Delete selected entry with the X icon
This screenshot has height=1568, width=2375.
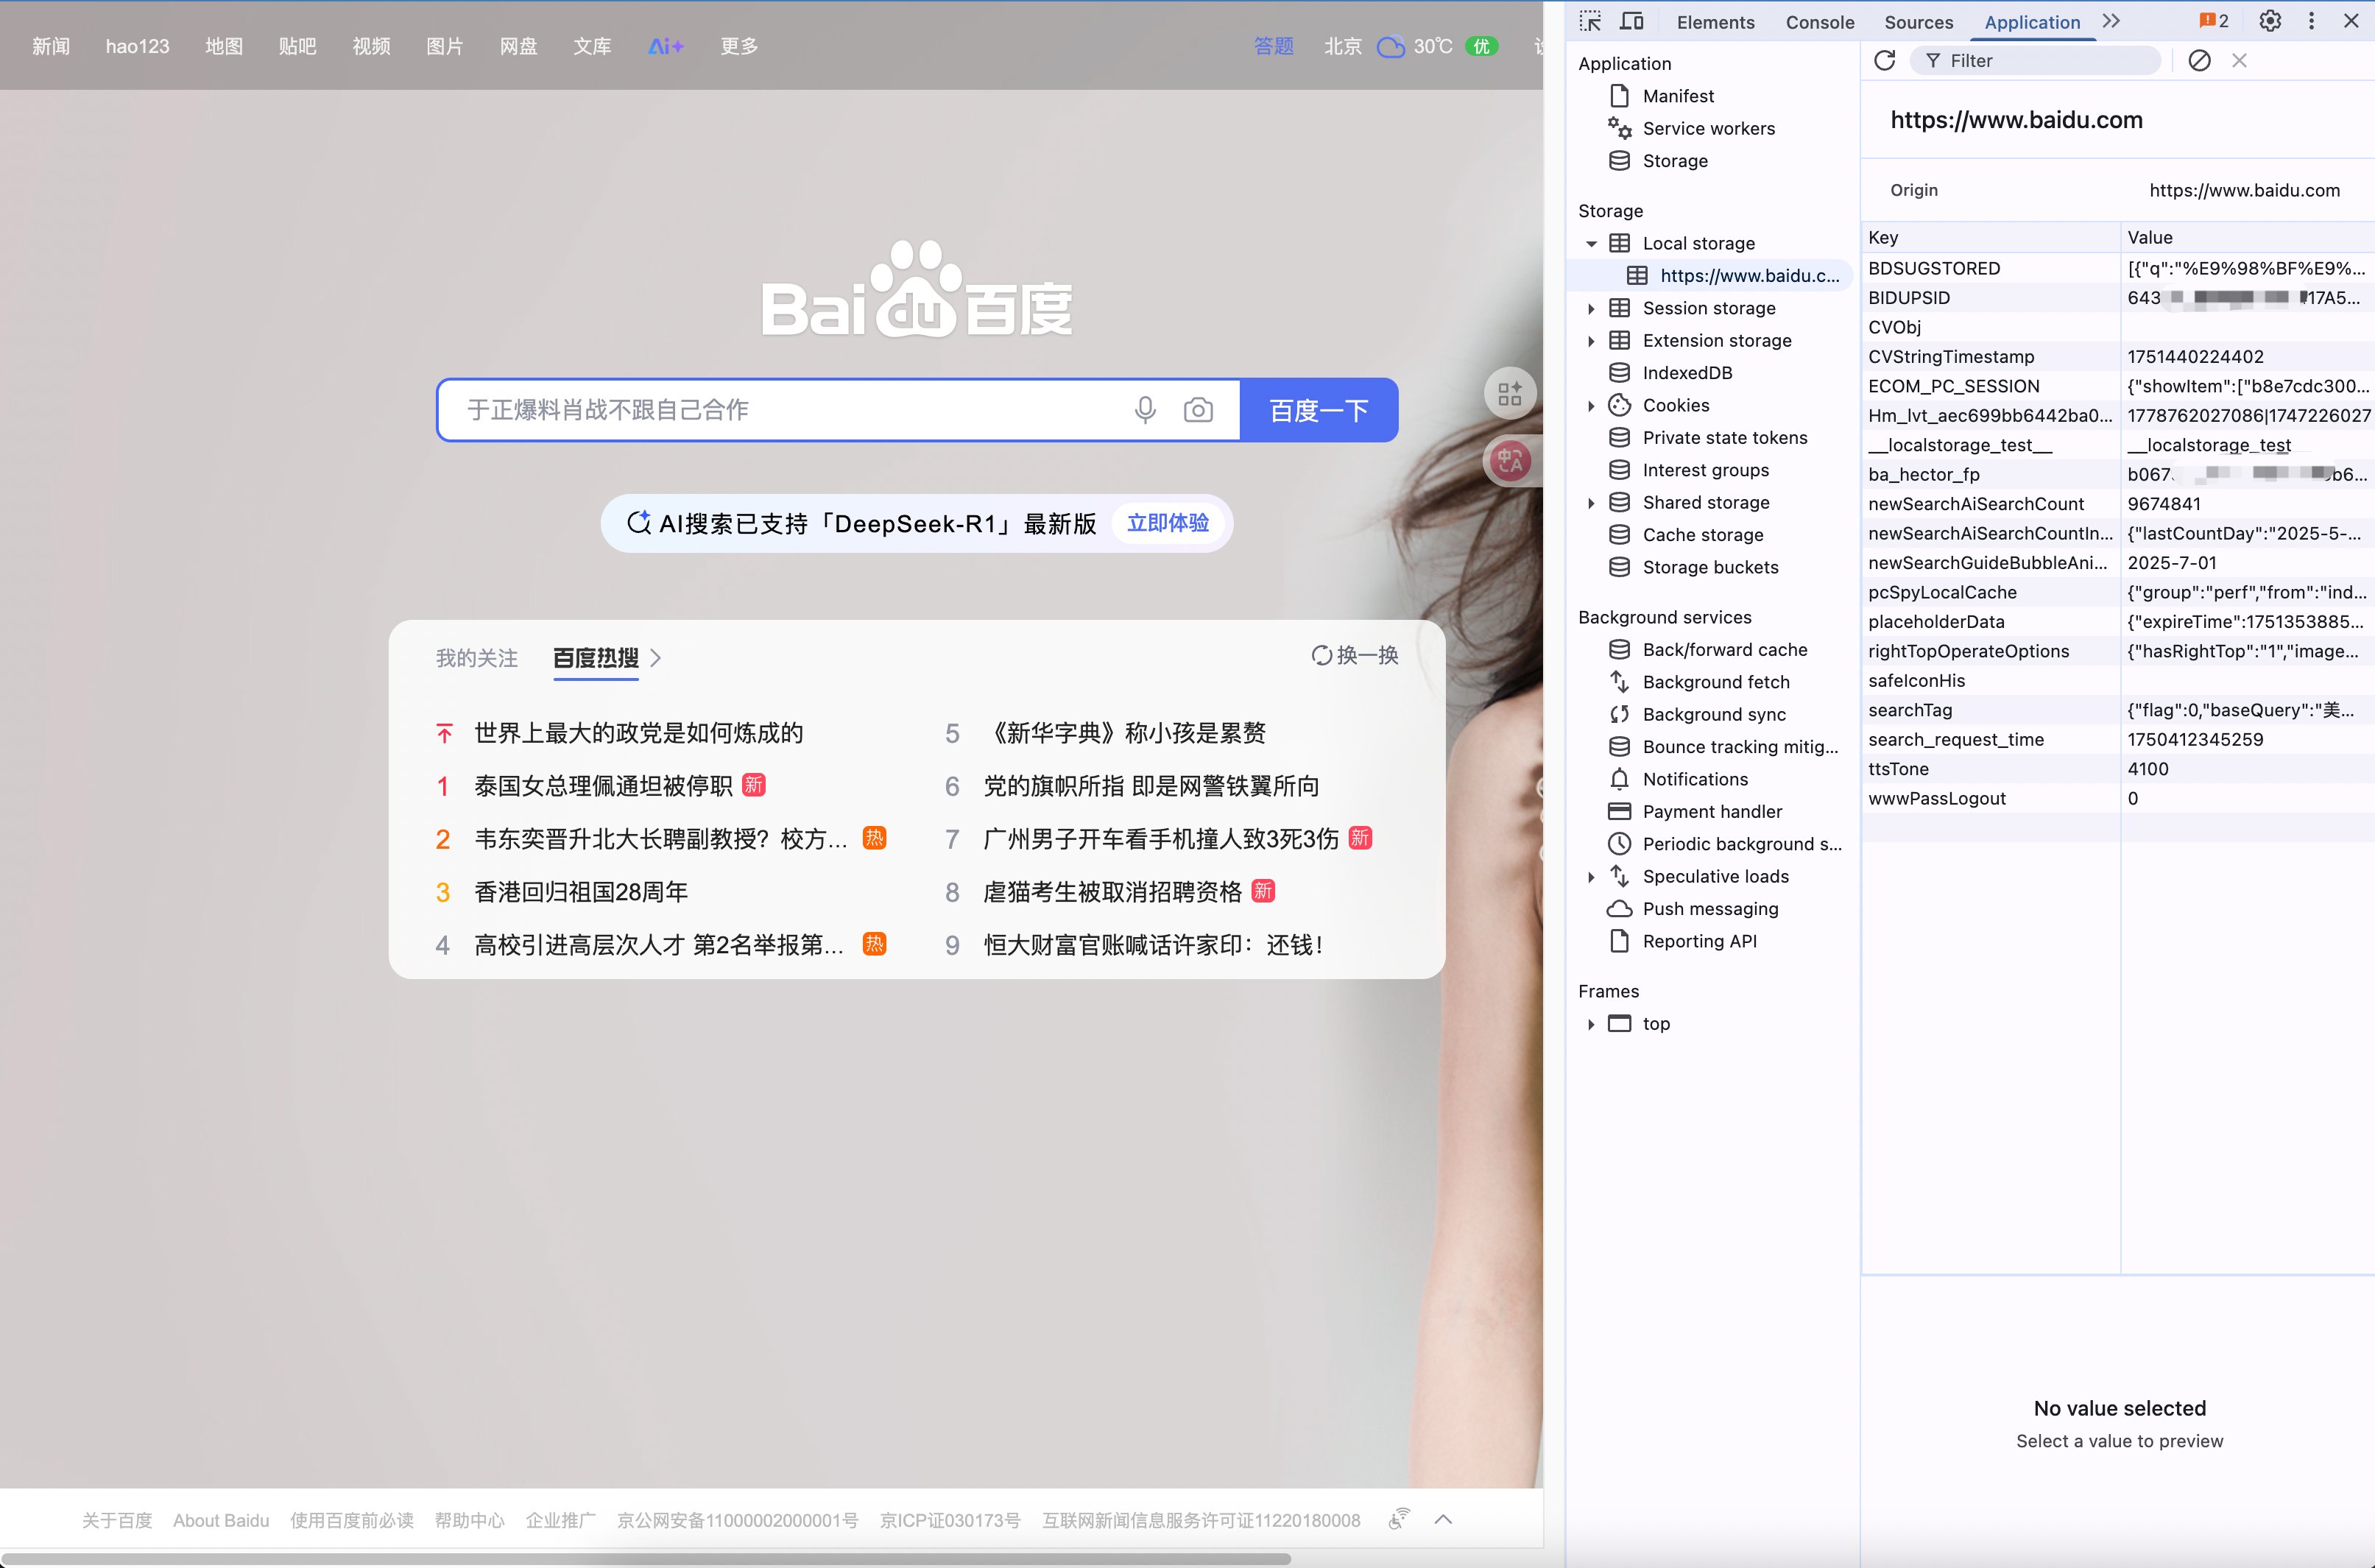click(2239, 61)
